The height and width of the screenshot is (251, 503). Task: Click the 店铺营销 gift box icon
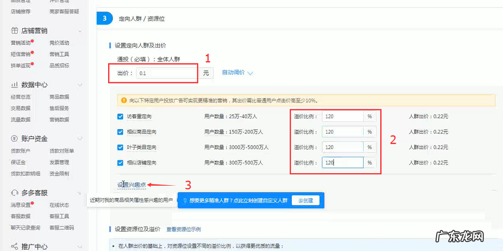coord(15,31)
